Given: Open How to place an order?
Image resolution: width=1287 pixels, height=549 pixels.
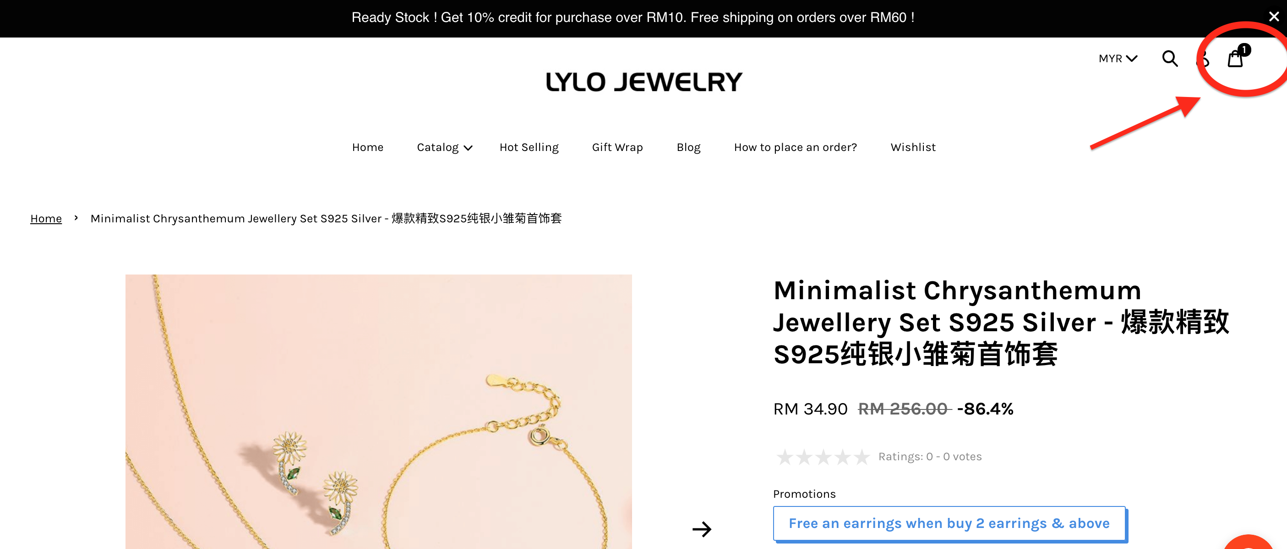Looking at the screenshot, I should coord(795,147).
